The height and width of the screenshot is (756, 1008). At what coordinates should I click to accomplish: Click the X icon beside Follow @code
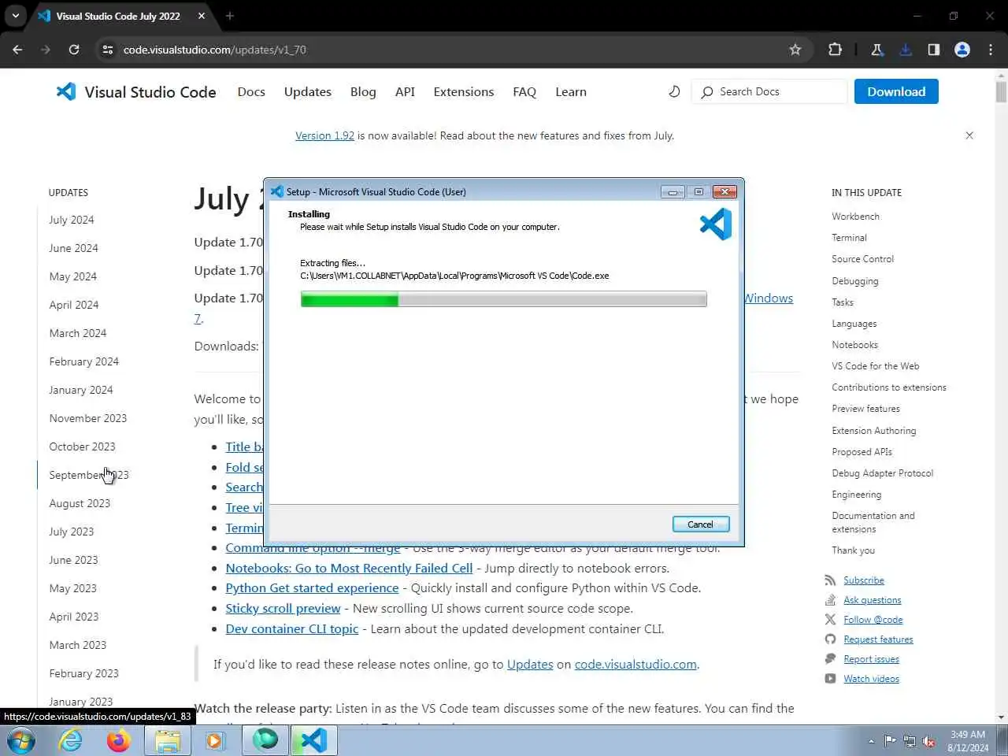click(830, 620)
